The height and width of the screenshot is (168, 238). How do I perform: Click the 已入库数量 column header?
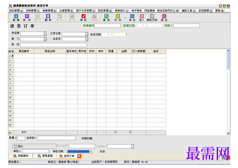(139, 51)
